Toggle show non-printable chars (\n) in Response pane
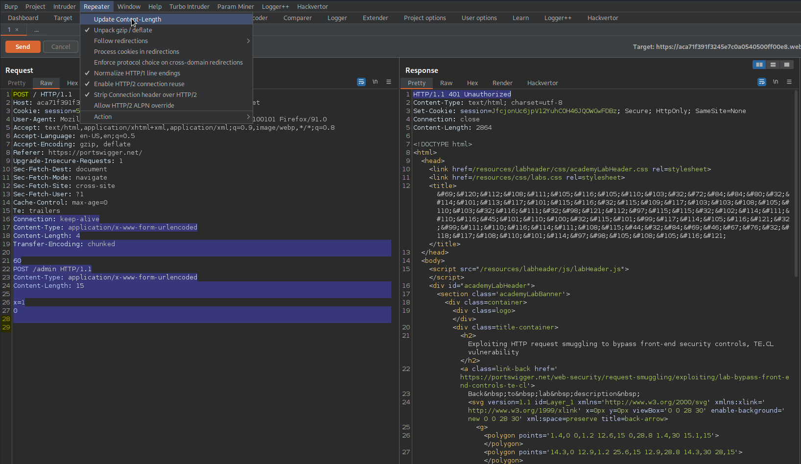Image resolution: width=801 pixels, height=464 pixels. pyautogui.click(x=776, y=82)
